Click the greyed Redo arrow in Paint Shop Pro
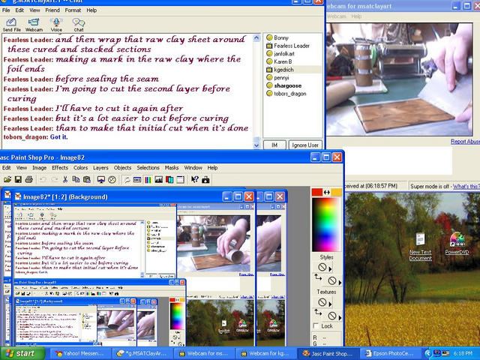Screen dimensions: 480x360 tap(54, 180)
